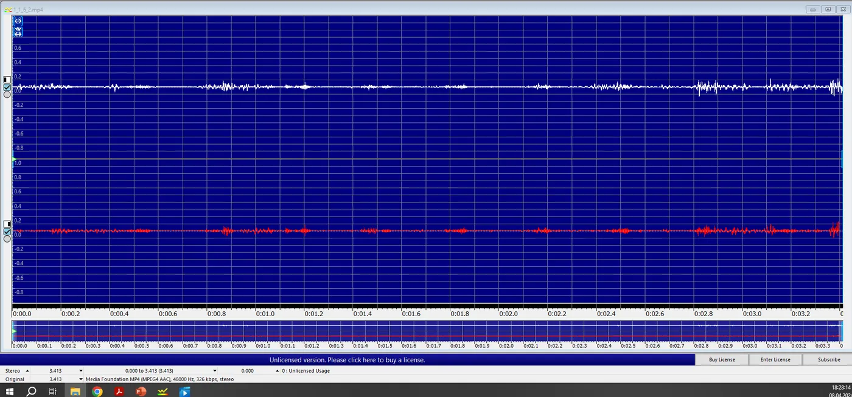Click the 0.000 position value in status bar
This screenshot has height=397, width=852.
tap(247, 370)
